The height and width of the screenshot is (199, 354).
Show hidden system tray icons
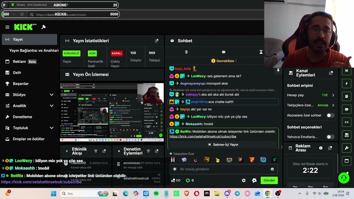click(300, 194)
